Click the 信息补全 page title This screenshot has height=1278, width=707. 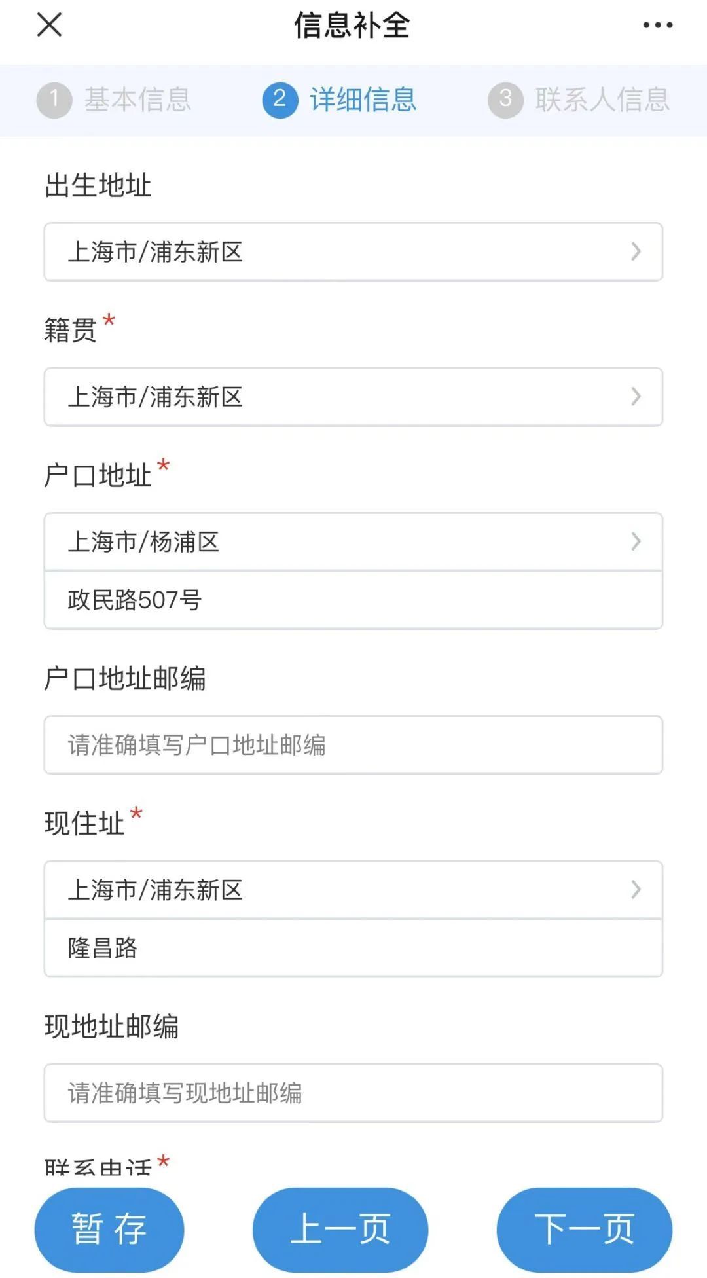point(352,26)
